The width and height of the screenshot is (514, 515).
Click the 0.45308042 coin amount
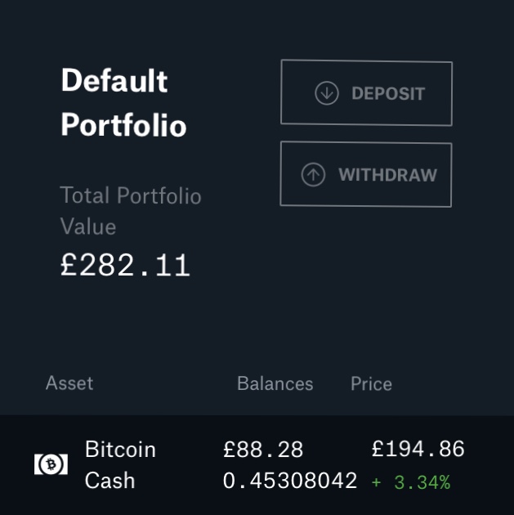(290, 481)
